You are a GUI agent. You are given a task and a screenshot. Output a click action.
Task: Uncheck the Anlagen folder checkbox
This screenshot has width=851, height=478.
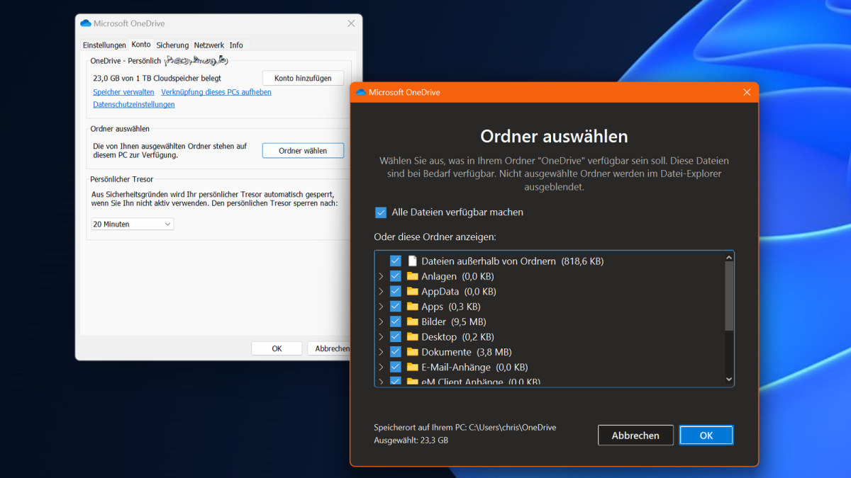[396, 276]
